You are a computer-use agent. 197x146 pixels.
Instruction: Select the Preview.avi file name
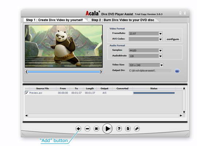point(36,93)
